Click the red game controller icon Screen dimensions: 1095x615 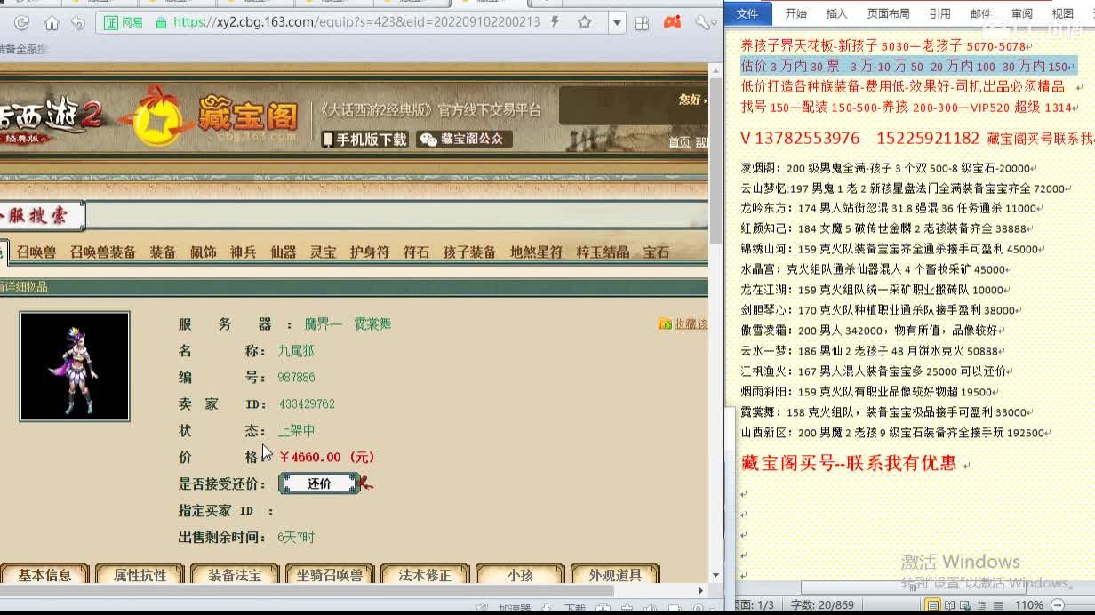tap(673, 22)
